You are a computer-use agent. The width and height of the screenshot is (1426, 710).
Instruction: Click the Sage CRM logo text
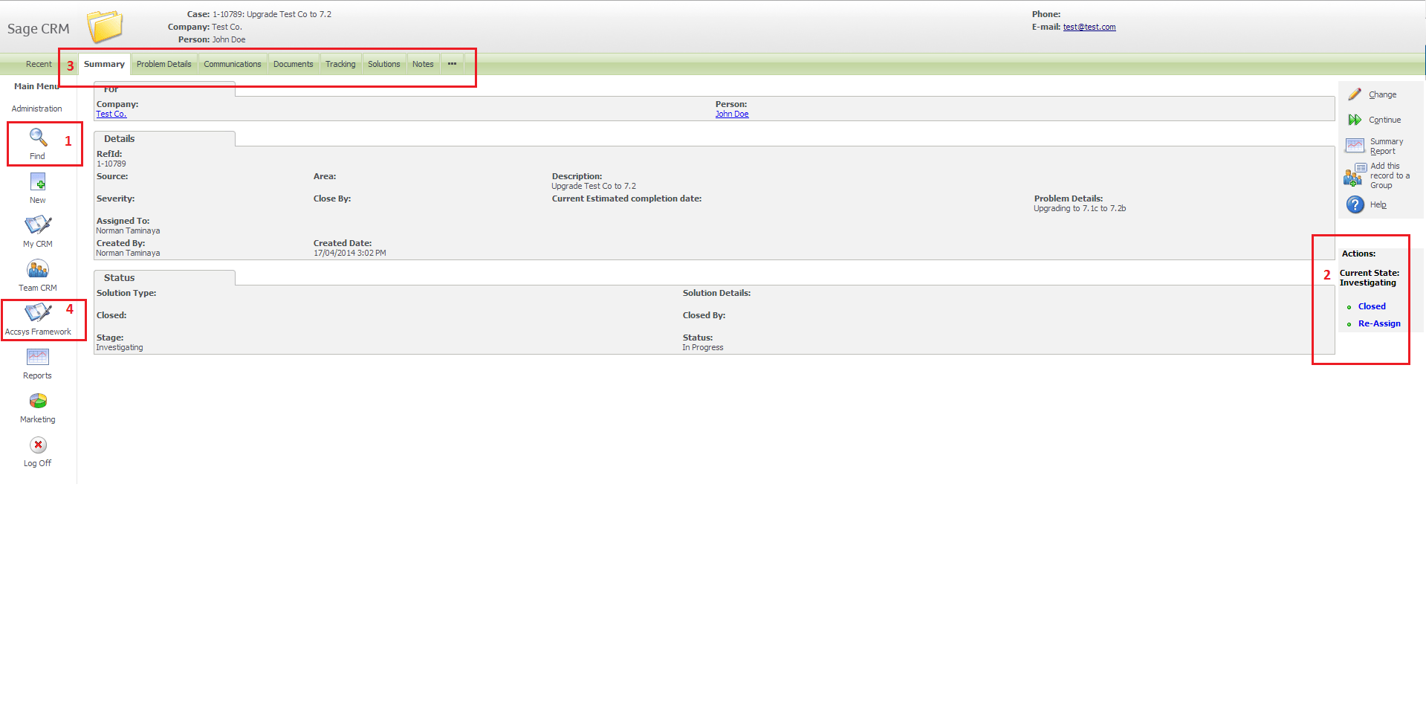(39, 28)
